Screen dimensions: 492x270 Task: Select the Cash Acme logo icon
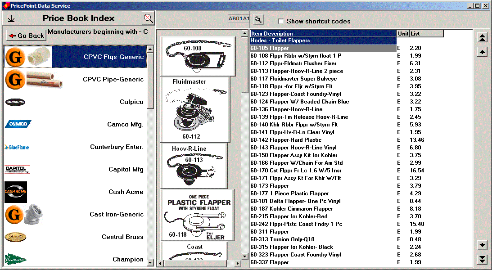click(16, 192)
